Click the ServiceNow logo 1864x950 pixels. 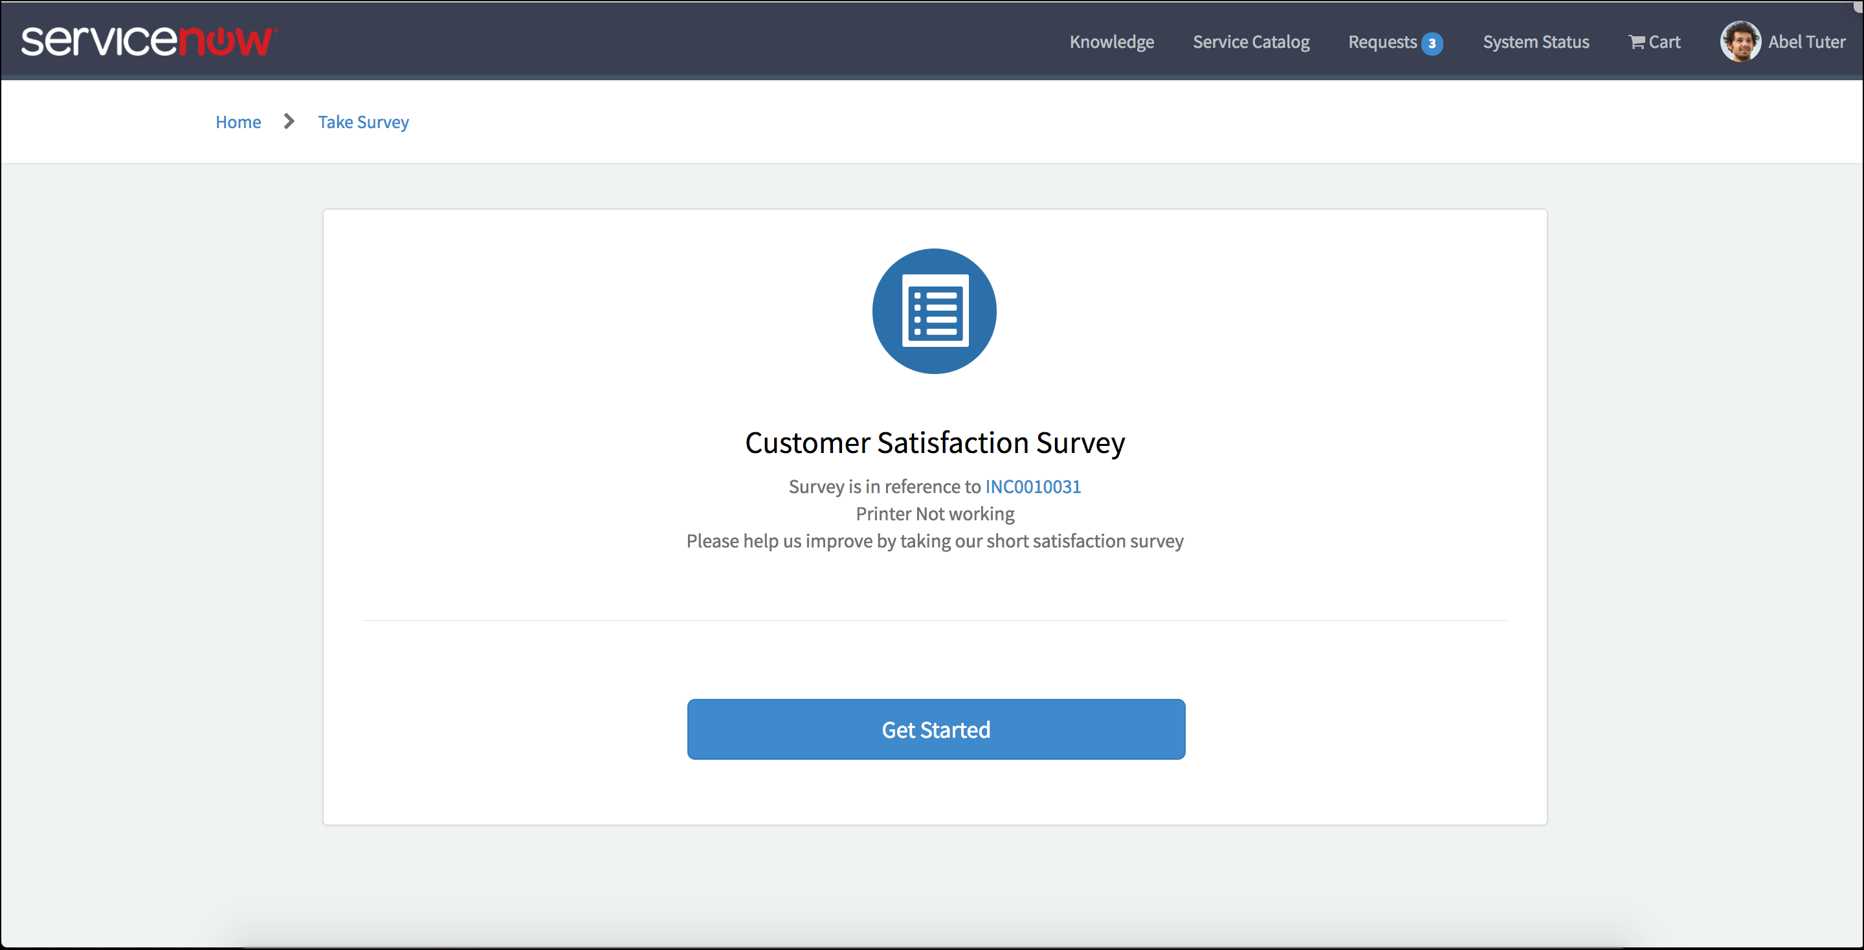(x=148, y=41)
